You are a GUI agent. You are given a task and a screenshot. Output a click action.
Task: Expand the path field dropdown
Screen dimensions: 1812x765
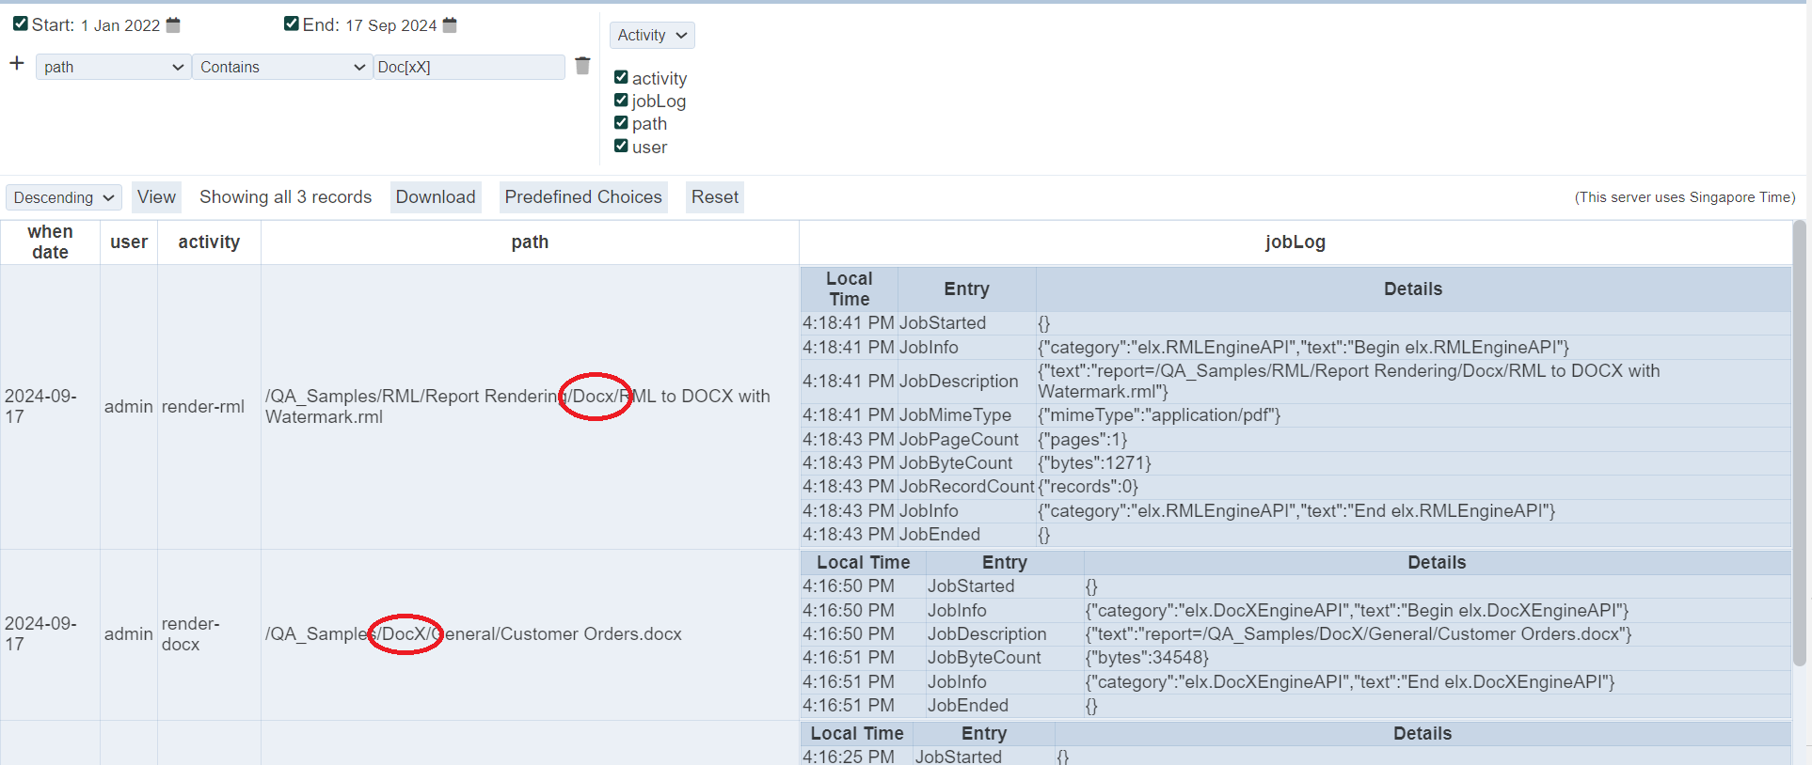[113, 67]
